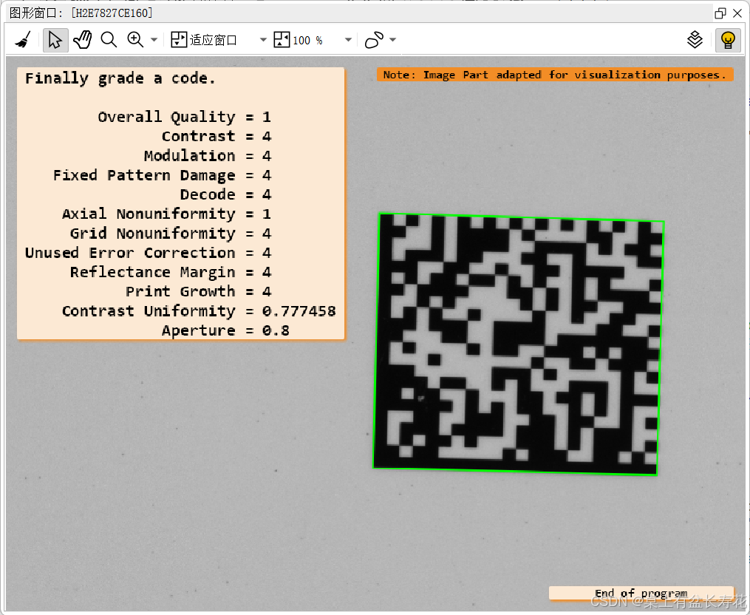Image resolution: width=750 pixels, height=615 pixels.
Task: Set image size to 100 %
Action: [x=299, y=40]
